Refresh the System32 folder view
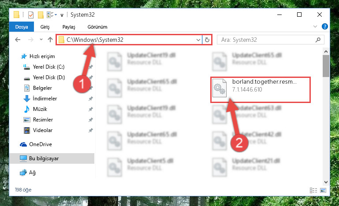339x206 pixels. click(207, 40)
